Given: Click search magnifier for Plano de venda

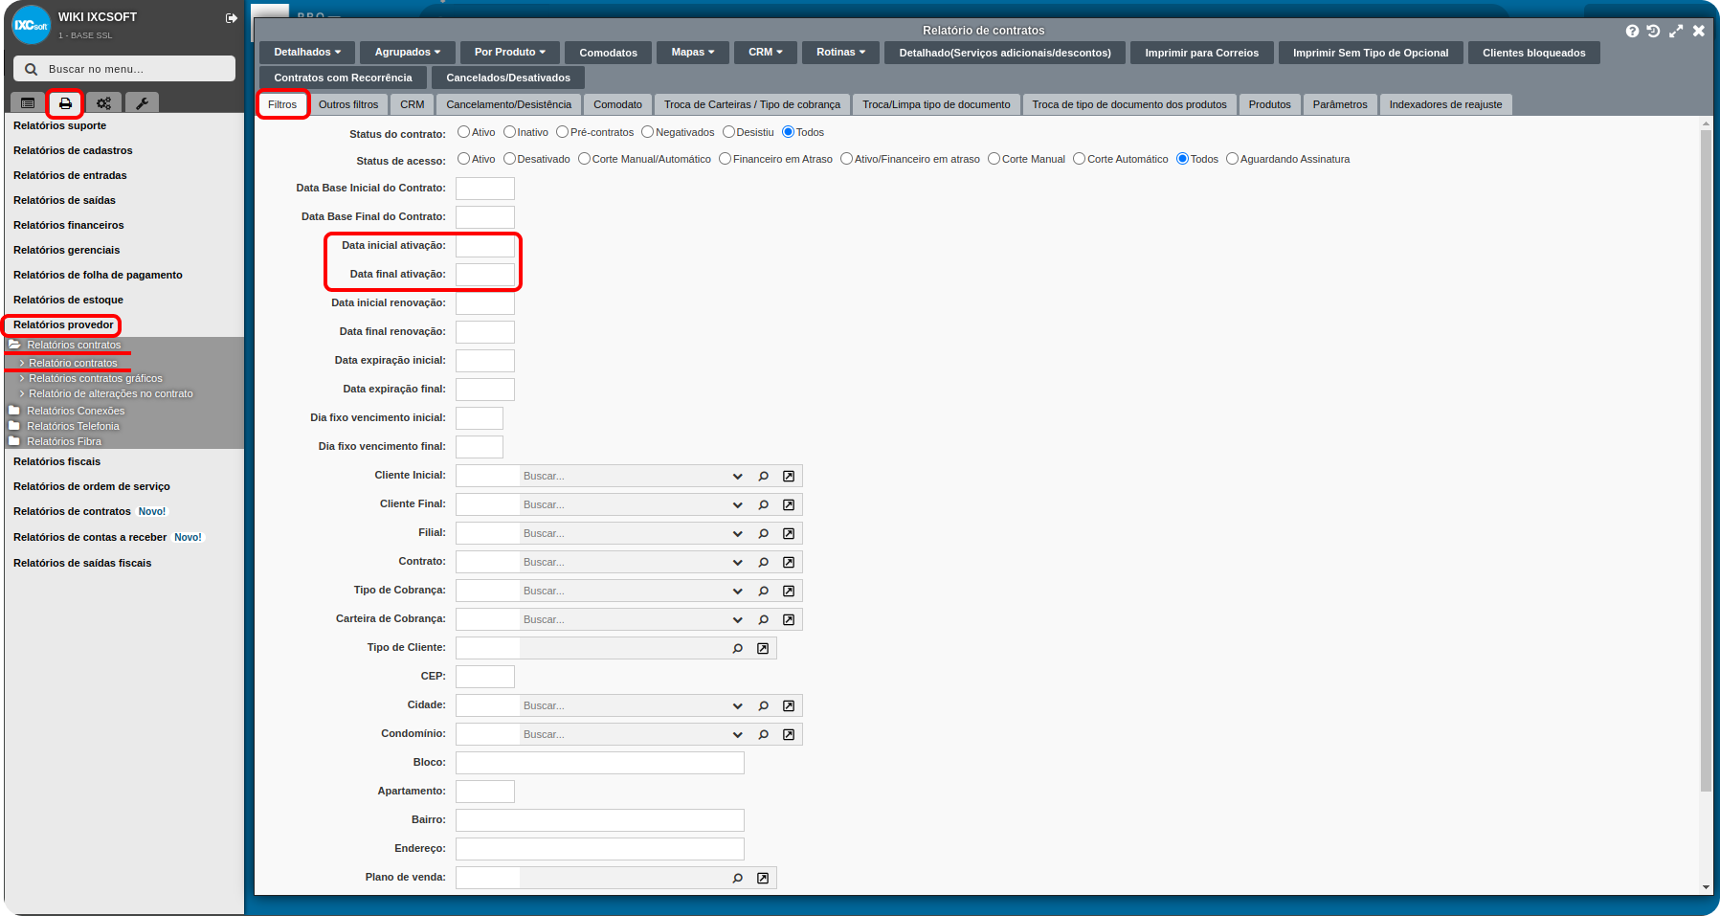Looking at the screenshot, I should point(738,878).
